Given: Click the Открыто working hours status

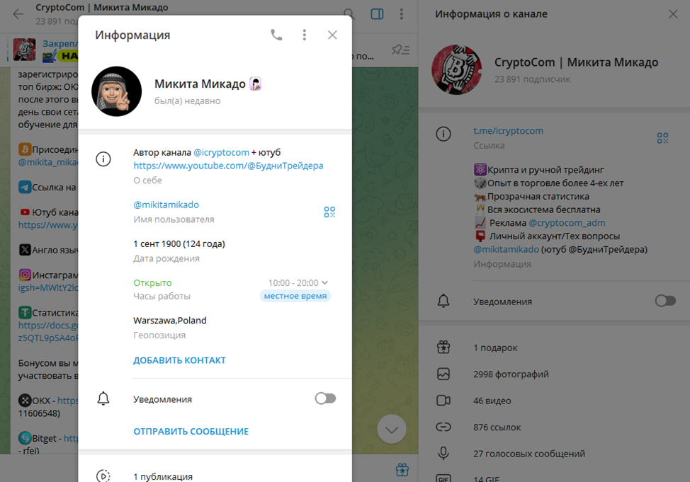Looking at the screenshot, I should point(153,283).
